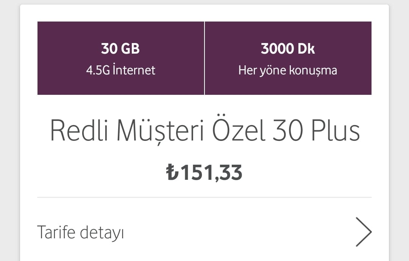The height and width of the screenshot is (261, 409).
Task: Click the white divider between purple tiles
Action: pyautogui.click(x=204, y=58)
